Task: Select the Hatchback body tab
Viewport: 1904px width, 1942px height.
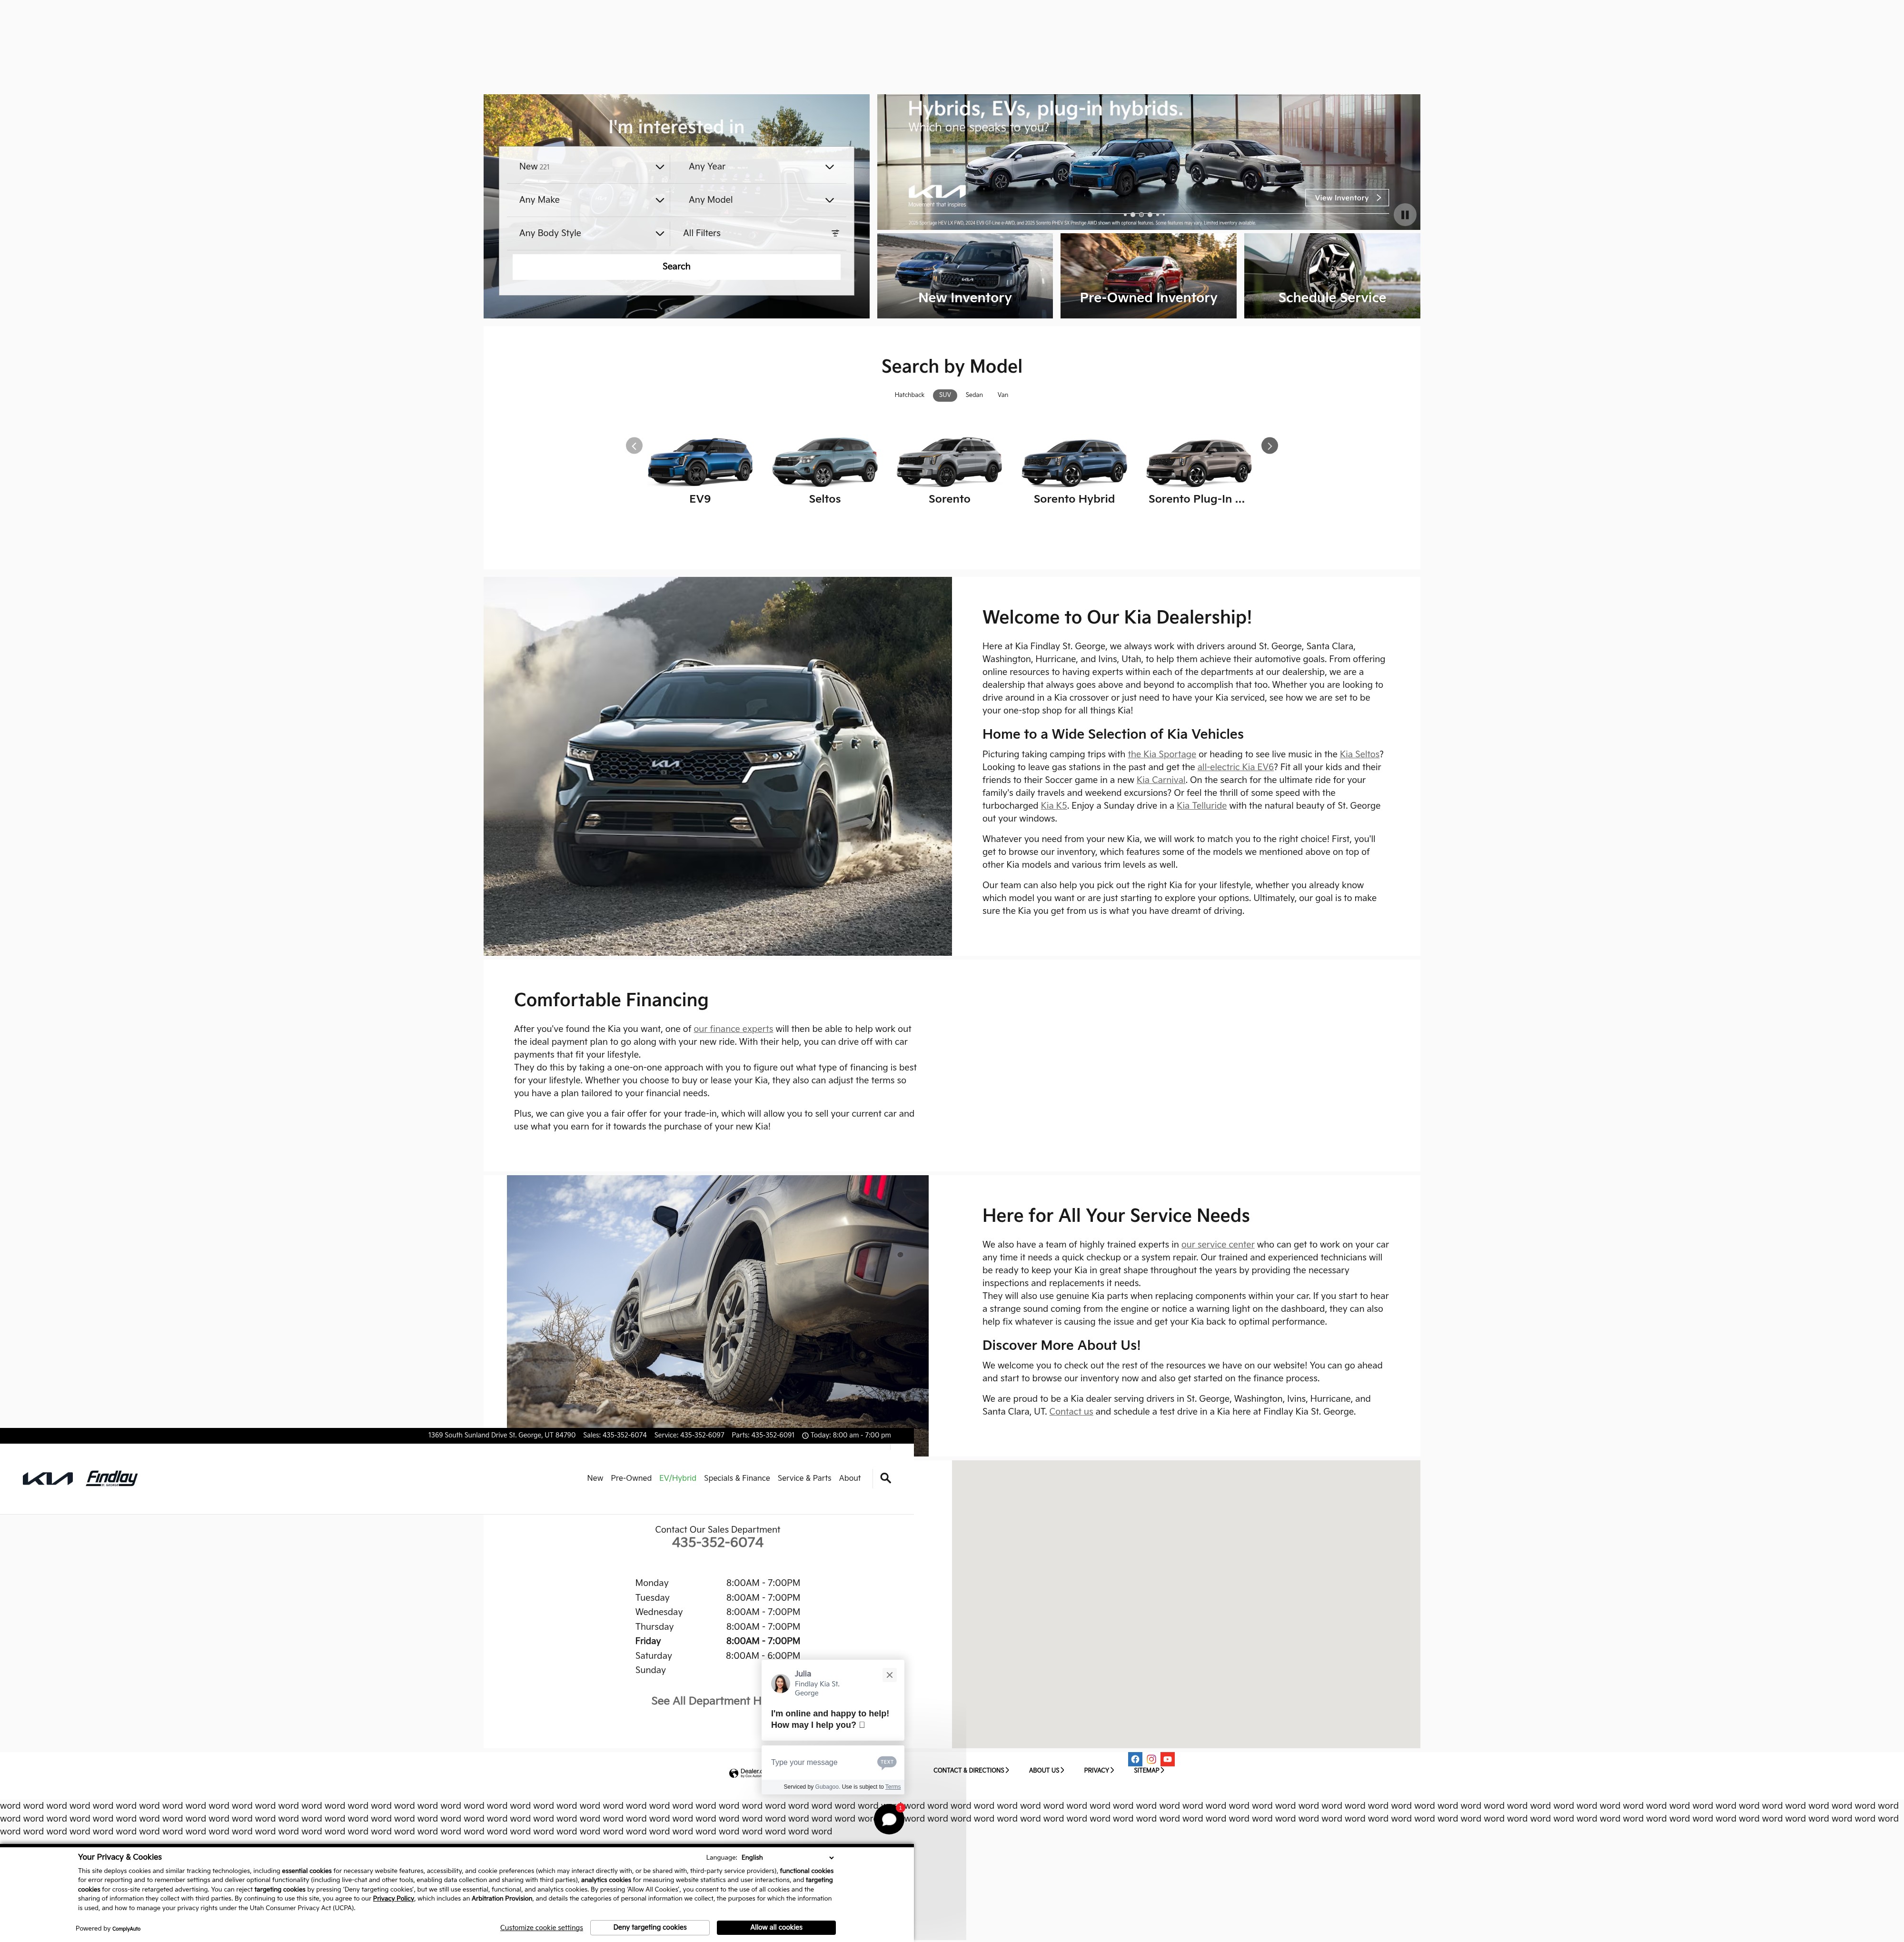Action: (x=909, y=395)
